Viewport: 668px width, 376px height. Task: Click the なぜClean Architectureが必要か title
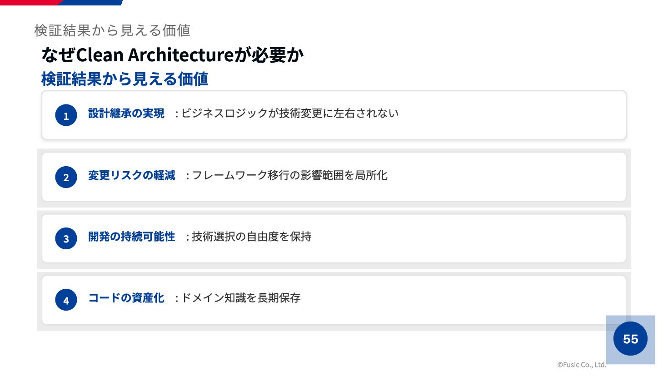172,55
